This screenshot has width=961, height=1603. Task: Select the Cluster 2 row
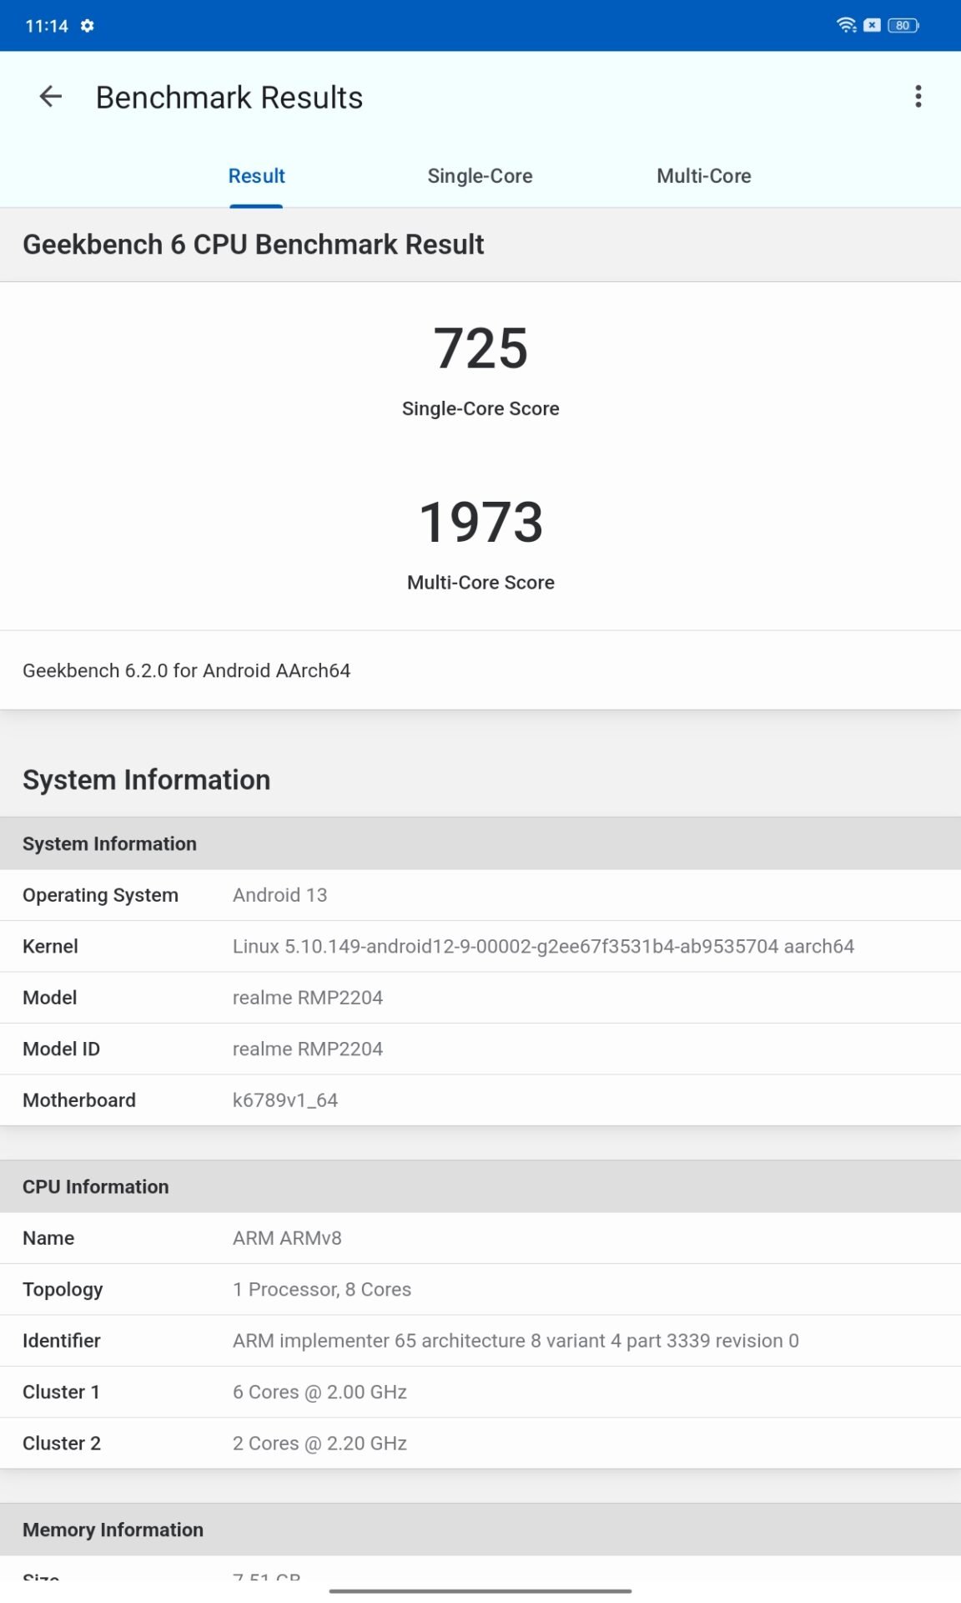click(x=480, y=1443)
